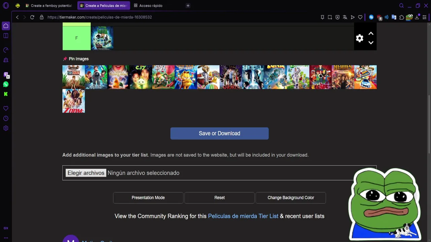Image resolution: width=431 pixels, height=242 pixels.
Task: Open Google Translate extension icon
Action: [394, 17]
